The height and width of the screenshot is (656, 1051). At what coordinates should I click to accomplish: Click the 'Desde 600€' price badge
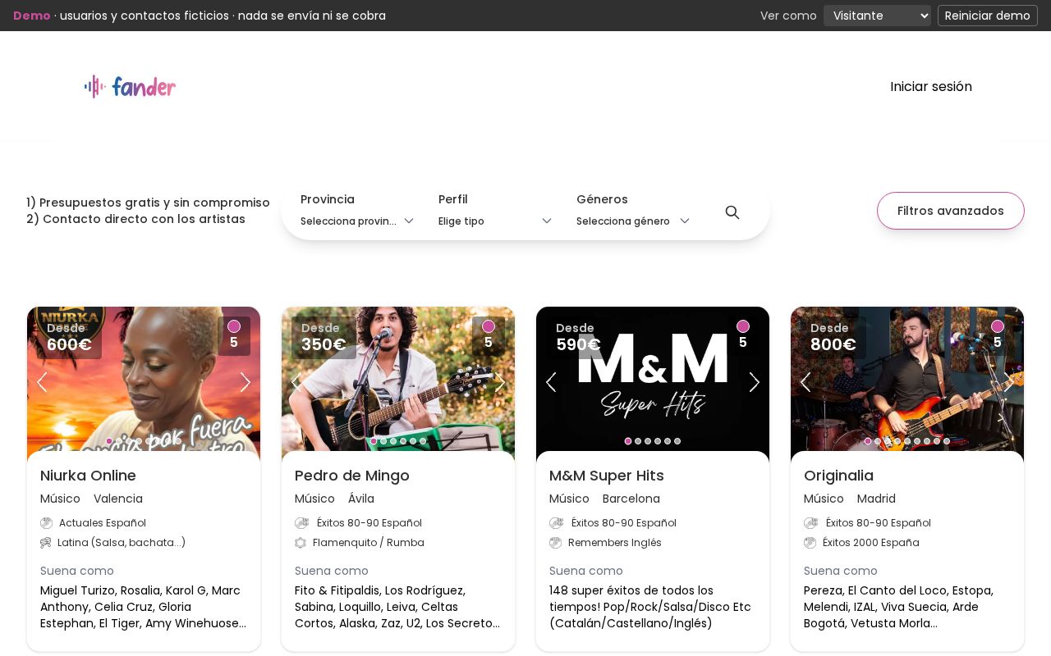(x=69, y=338)
